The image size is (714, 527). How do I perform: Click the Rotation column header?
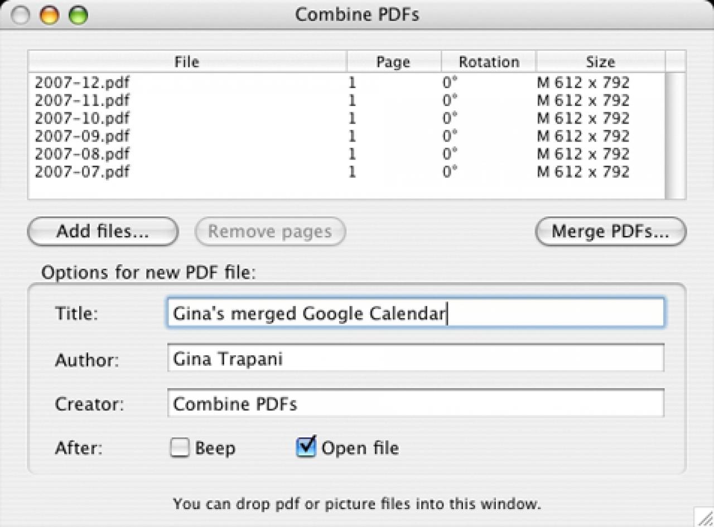click(x=489, y=61)
